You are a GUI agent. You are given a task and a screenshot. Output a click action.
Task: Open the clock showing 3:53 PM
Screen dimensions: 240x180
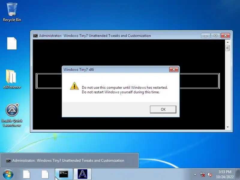tap(225, 174)
